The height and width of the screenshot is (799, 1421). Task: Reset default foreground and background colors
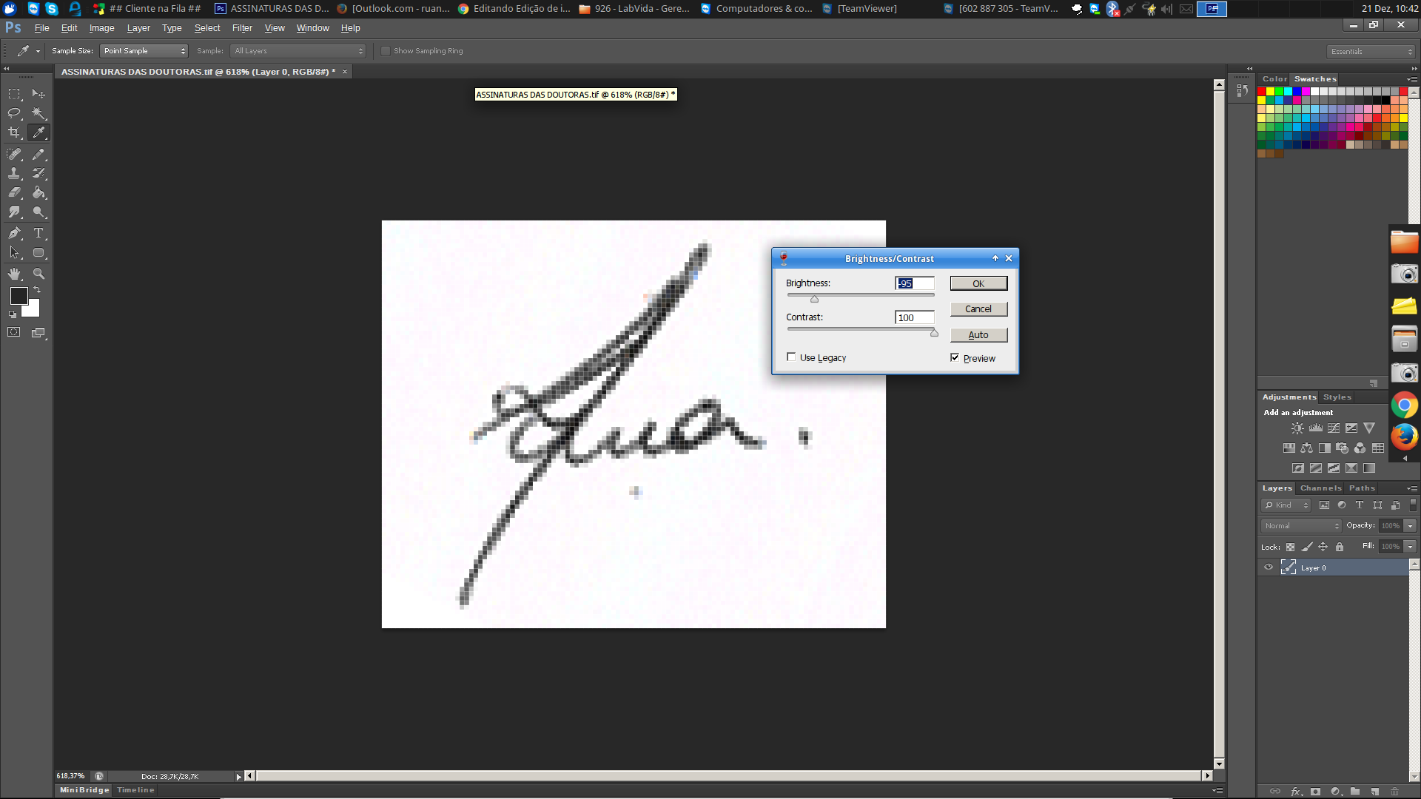pyautogui.click(x=13, y=314)
